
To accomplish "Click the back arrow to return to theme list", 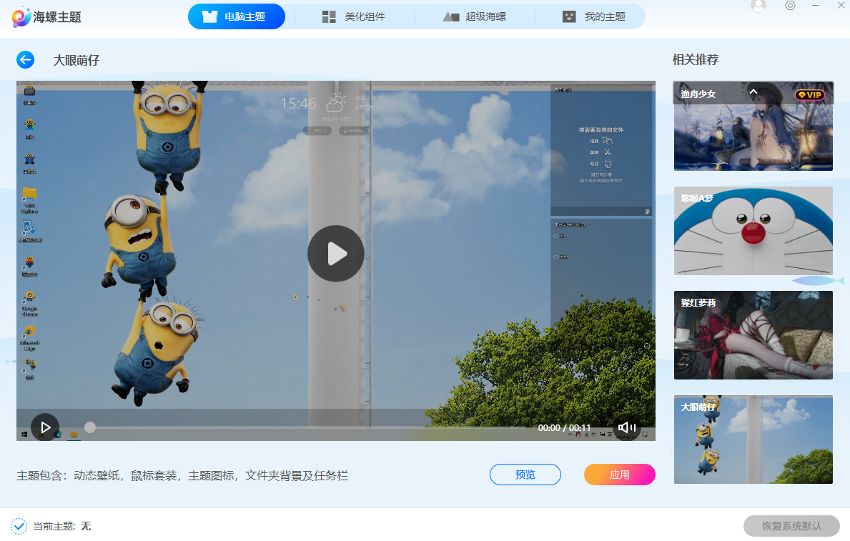I will [25, 59].
